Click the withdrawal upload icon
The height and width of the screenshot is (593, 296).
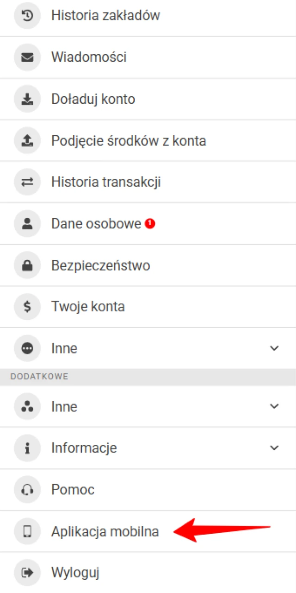[27, 140]
